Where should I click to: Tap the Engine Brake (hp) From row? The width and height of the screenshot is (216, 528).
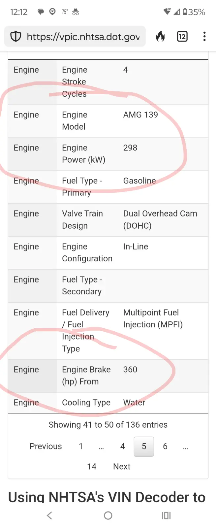[86, 376]
